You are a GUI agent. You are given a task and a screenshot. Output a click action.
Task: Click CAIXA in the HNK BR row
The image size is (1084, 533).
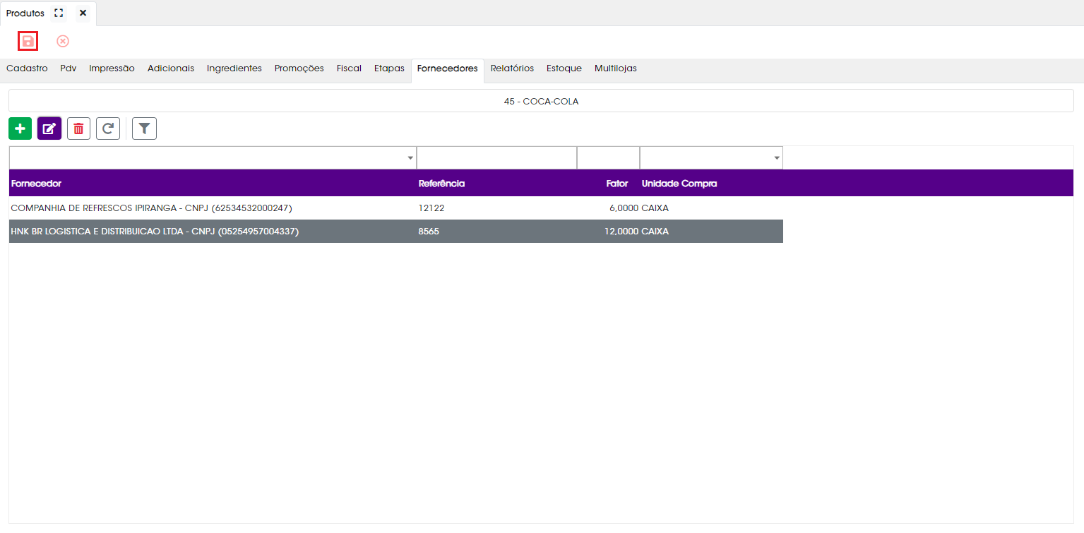tap(655, 232)
